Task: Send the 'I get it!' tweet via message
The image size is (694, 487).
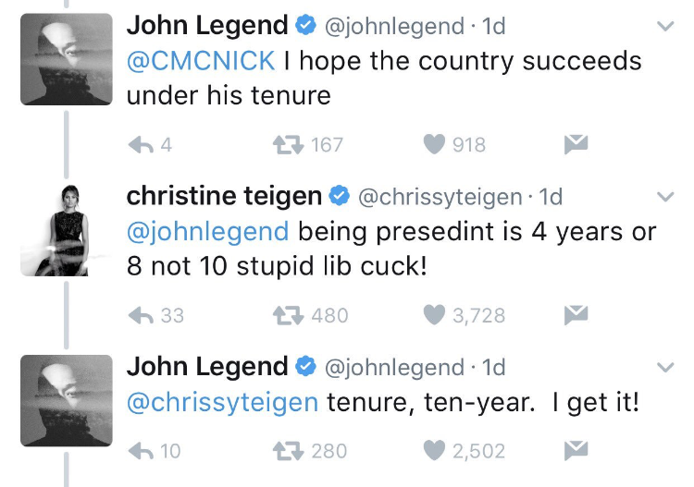Action: pos(576,451)
